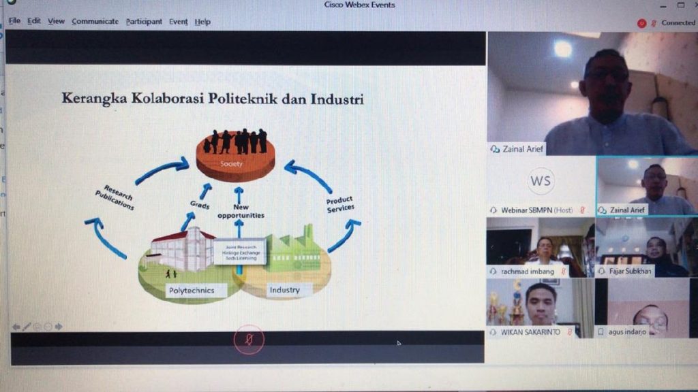Select rachmad imbang video tile
The width and height of the screenshot is (698, 392).
pyautogui.click(x=541, y=247)
